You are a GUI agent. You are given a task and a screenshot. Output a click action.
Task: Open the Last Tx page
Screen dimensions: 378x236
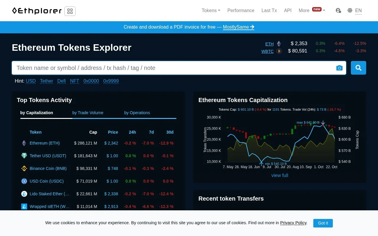(269, 11)
